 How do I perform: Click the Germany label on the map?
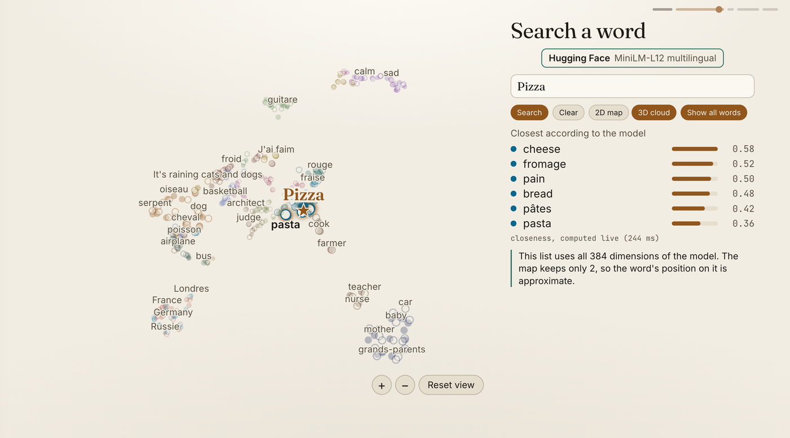click(x=173, y=313)
